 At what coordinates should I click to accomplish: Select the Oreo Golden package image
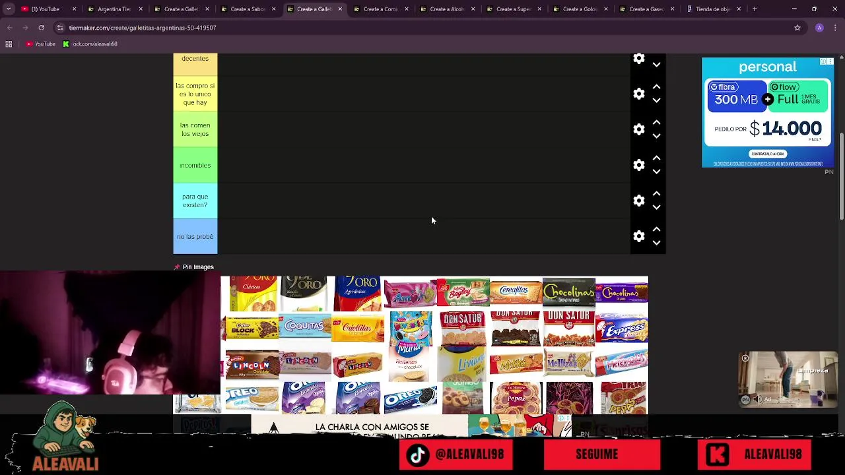(x=252, y=398)
